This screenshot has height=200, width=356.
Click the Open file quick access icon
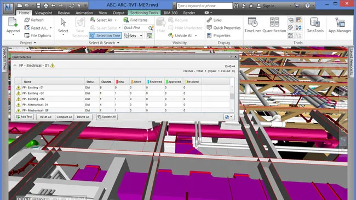tap(27, 5)
